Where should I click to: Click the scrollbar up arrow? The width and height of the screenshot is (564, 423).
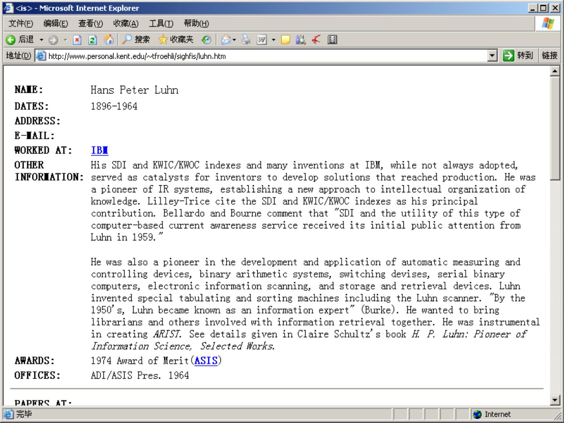coord(555,71)
